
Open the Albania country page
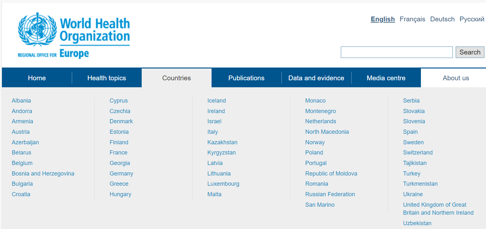(x=21, y=101)
